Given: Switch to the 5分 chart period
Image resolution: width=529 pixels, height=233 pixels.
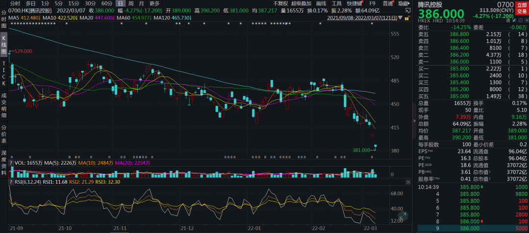Looking at the screenshot, I should [59, 3].
